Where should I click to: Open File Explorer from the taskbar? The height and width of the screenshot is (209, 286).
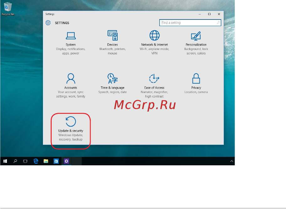[x=46, y=161]
